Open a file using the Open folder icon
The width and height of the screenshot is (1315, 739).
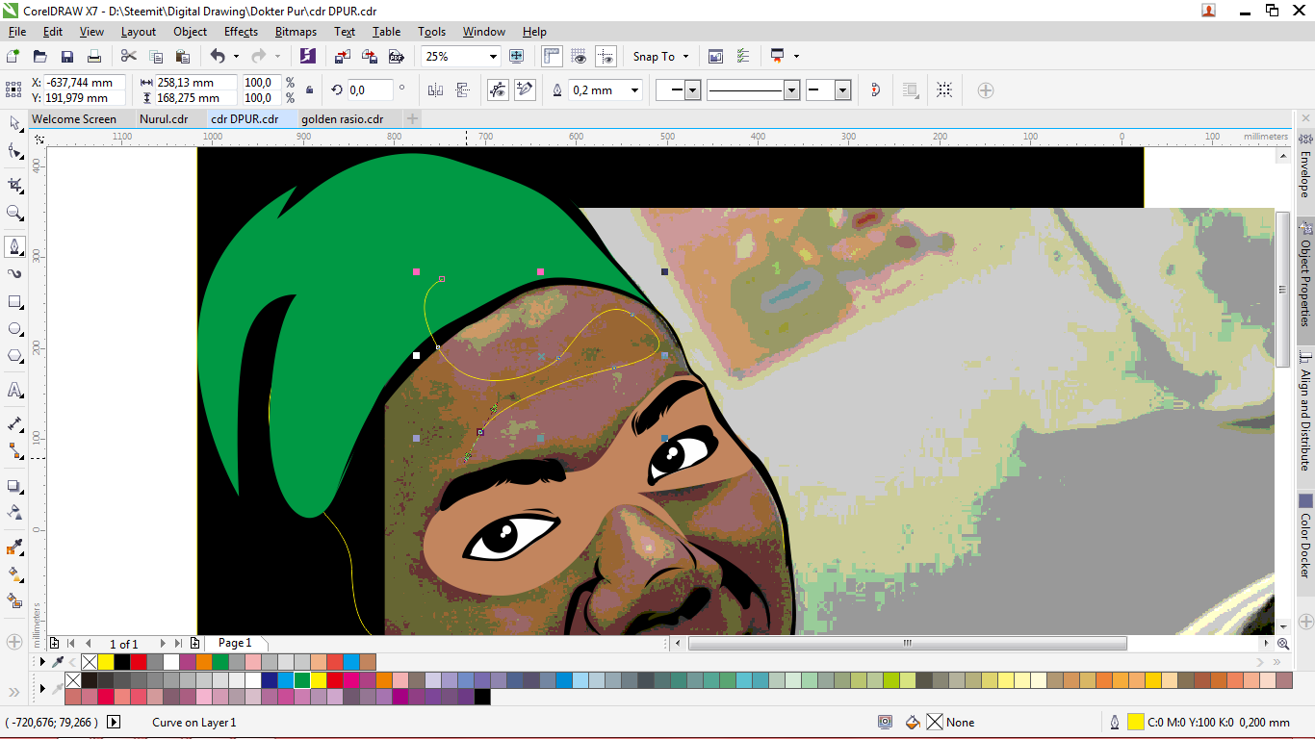point(40,57)
